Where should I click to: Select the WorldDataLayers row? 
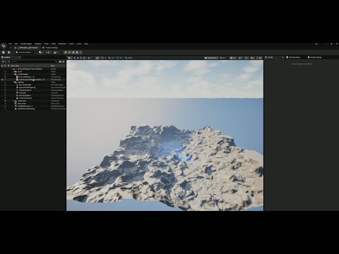[x=33, y=106]
